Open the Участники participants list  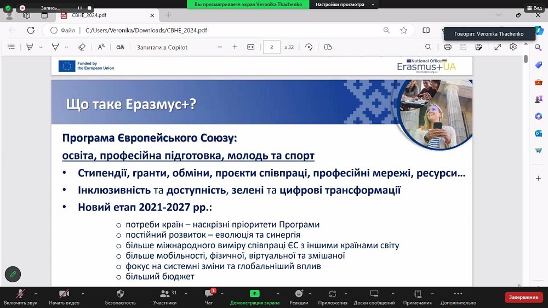(164, 294)
